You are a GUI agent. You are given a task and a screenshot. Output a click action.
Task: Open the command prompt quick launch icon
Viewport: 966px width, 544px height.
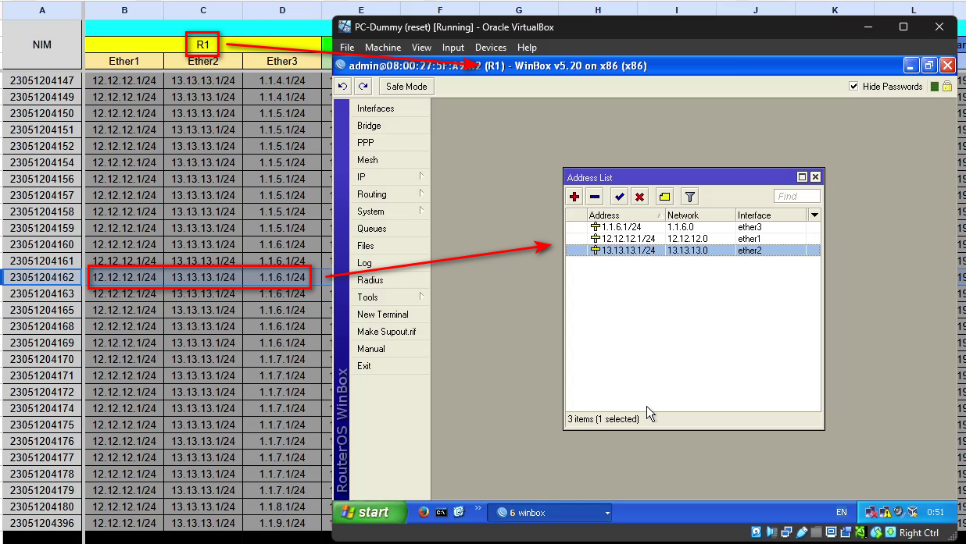(x=442, y=512)
